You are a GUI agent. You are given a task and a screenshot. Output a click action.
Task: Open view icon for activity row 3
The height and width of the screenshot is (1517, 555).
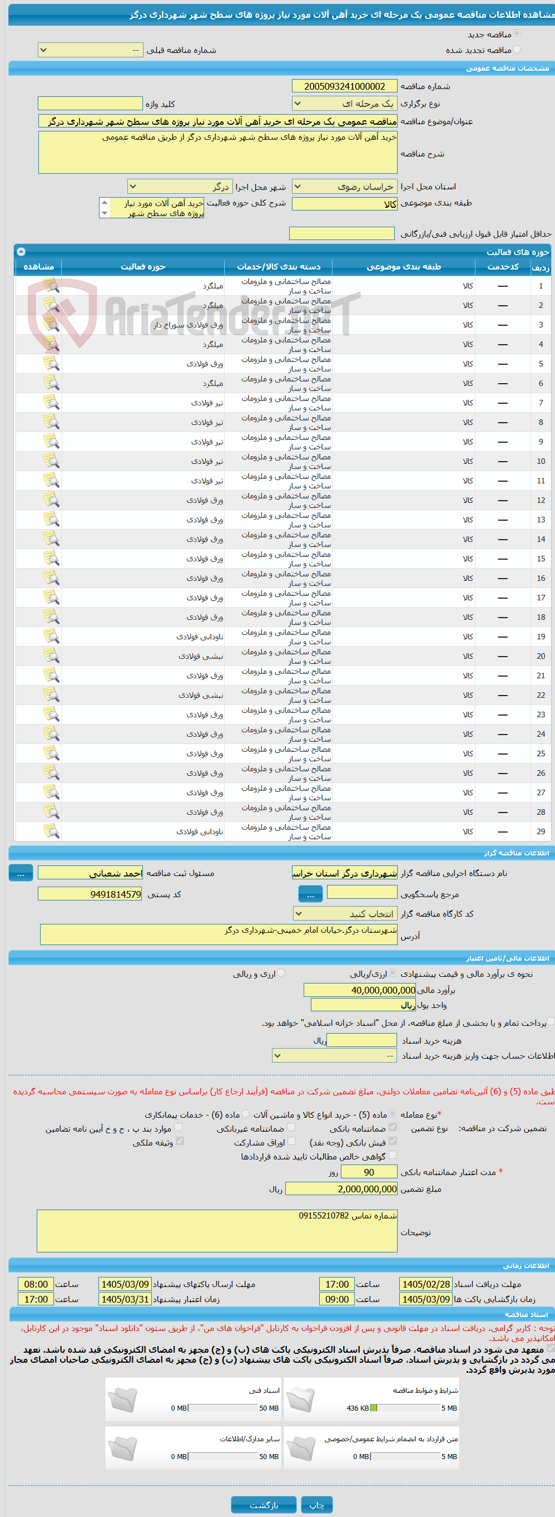pos(51,325)
